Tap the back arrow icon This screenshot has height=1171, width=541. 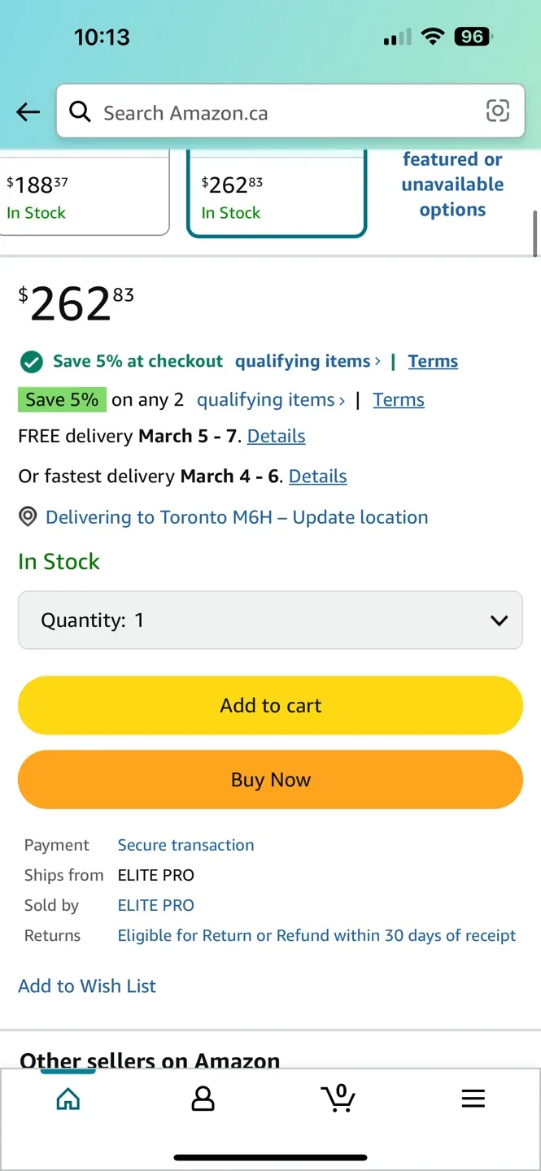[28, 112]
